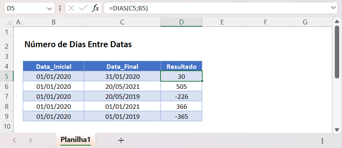Select column C header
Screen dimensions: 342x148
point(123,22)
